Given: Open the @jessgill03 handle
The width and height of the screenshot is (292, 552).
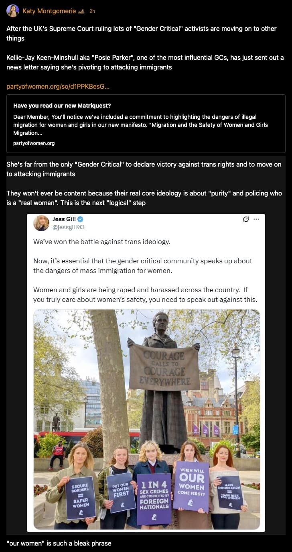Looking at the screenshot, I should pos(69,227).
